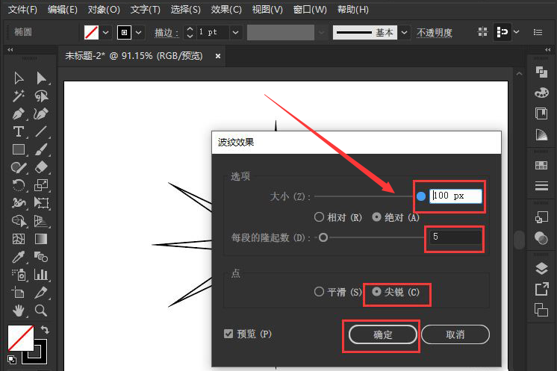Select the Lasso tool
The width and height of the screenshot is (557, 371).
coord(41,96)
